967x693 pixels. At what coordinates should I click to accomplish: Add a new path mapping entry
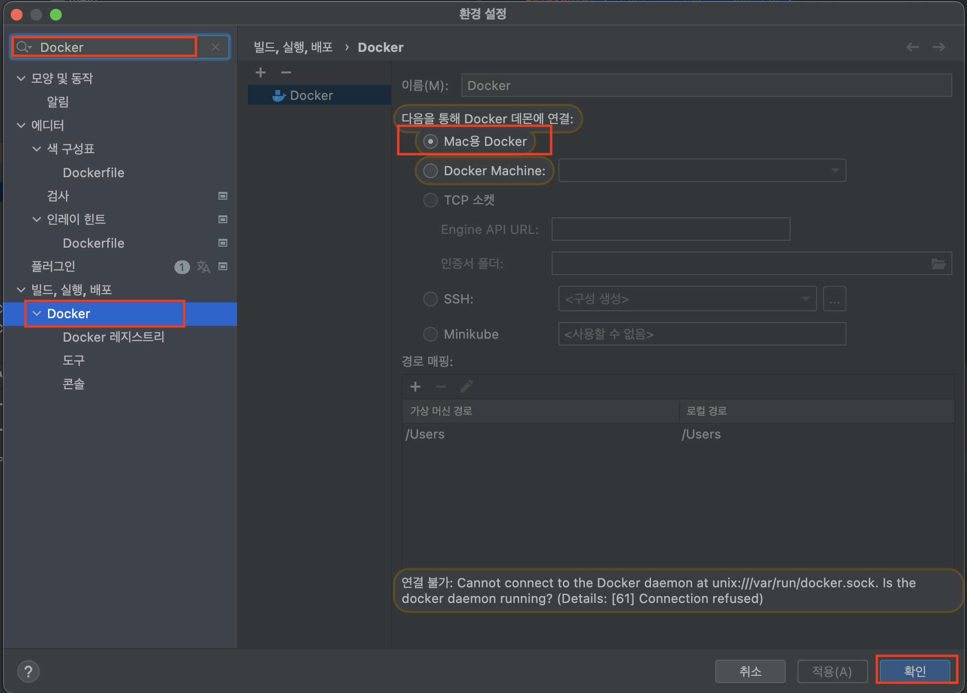coord(415,387)
